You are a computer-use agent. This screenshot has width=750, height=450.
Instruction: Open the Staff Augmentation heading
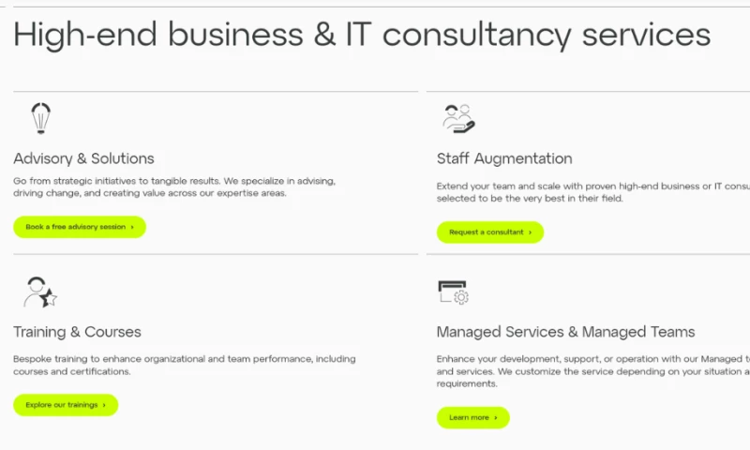point(504,158)
